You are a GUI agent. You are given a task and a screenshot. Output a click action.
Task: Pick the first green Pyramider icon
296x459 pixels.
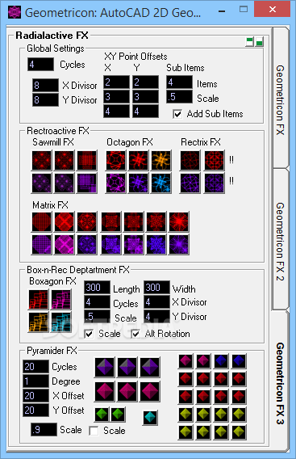(102, 415)
